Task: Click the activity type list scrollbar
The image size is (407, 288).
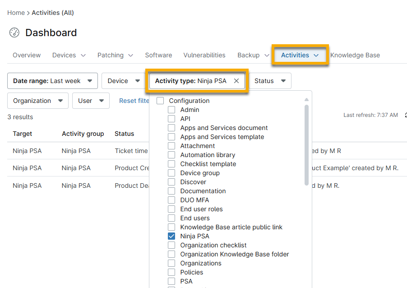Action: click(306, 144)
